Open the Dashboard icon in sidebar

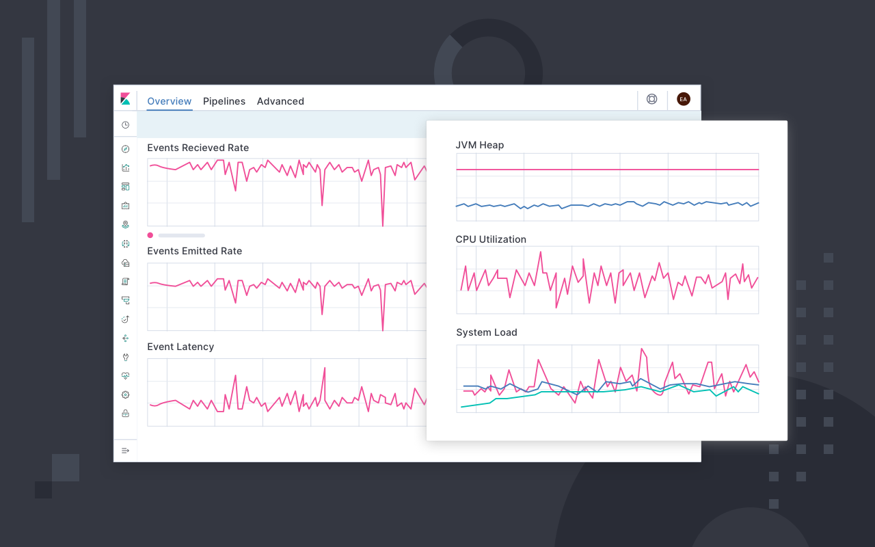(125, 187)
